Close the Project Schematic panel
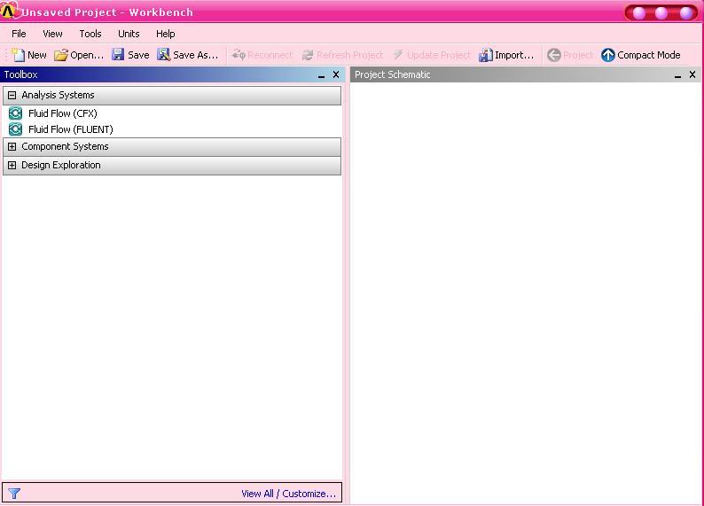 (x=692, y=75)
